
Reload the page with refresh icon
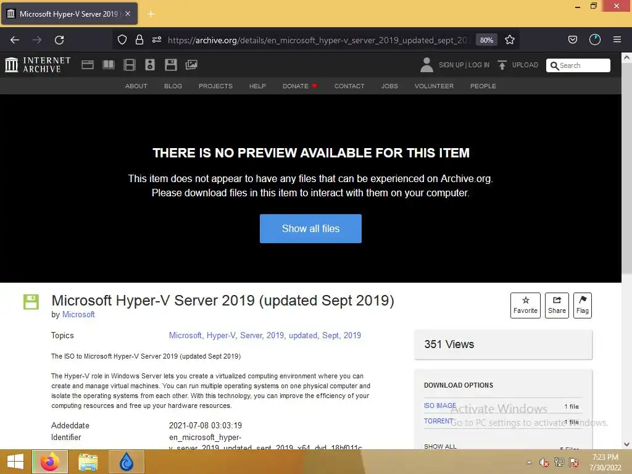(x=59, y=40)
